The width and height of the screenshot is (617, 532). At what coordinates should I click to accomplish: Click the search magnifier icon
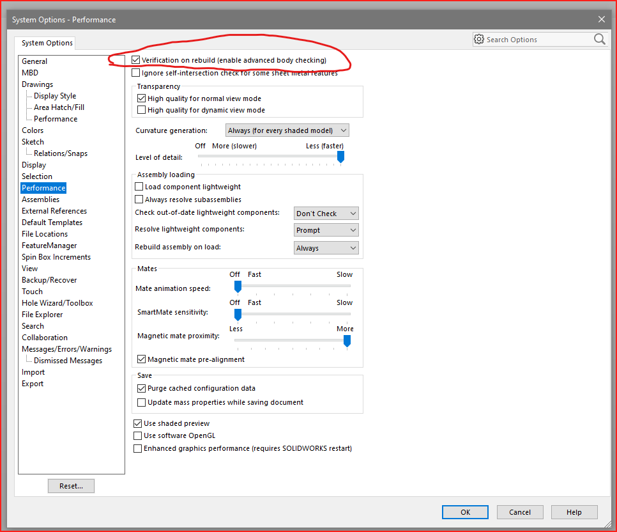point(599,40)
